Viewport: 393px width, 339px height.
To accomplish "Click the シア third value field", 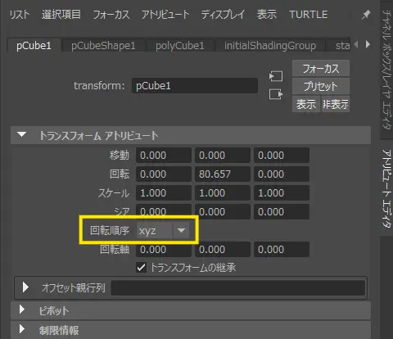I will (282, 212).
